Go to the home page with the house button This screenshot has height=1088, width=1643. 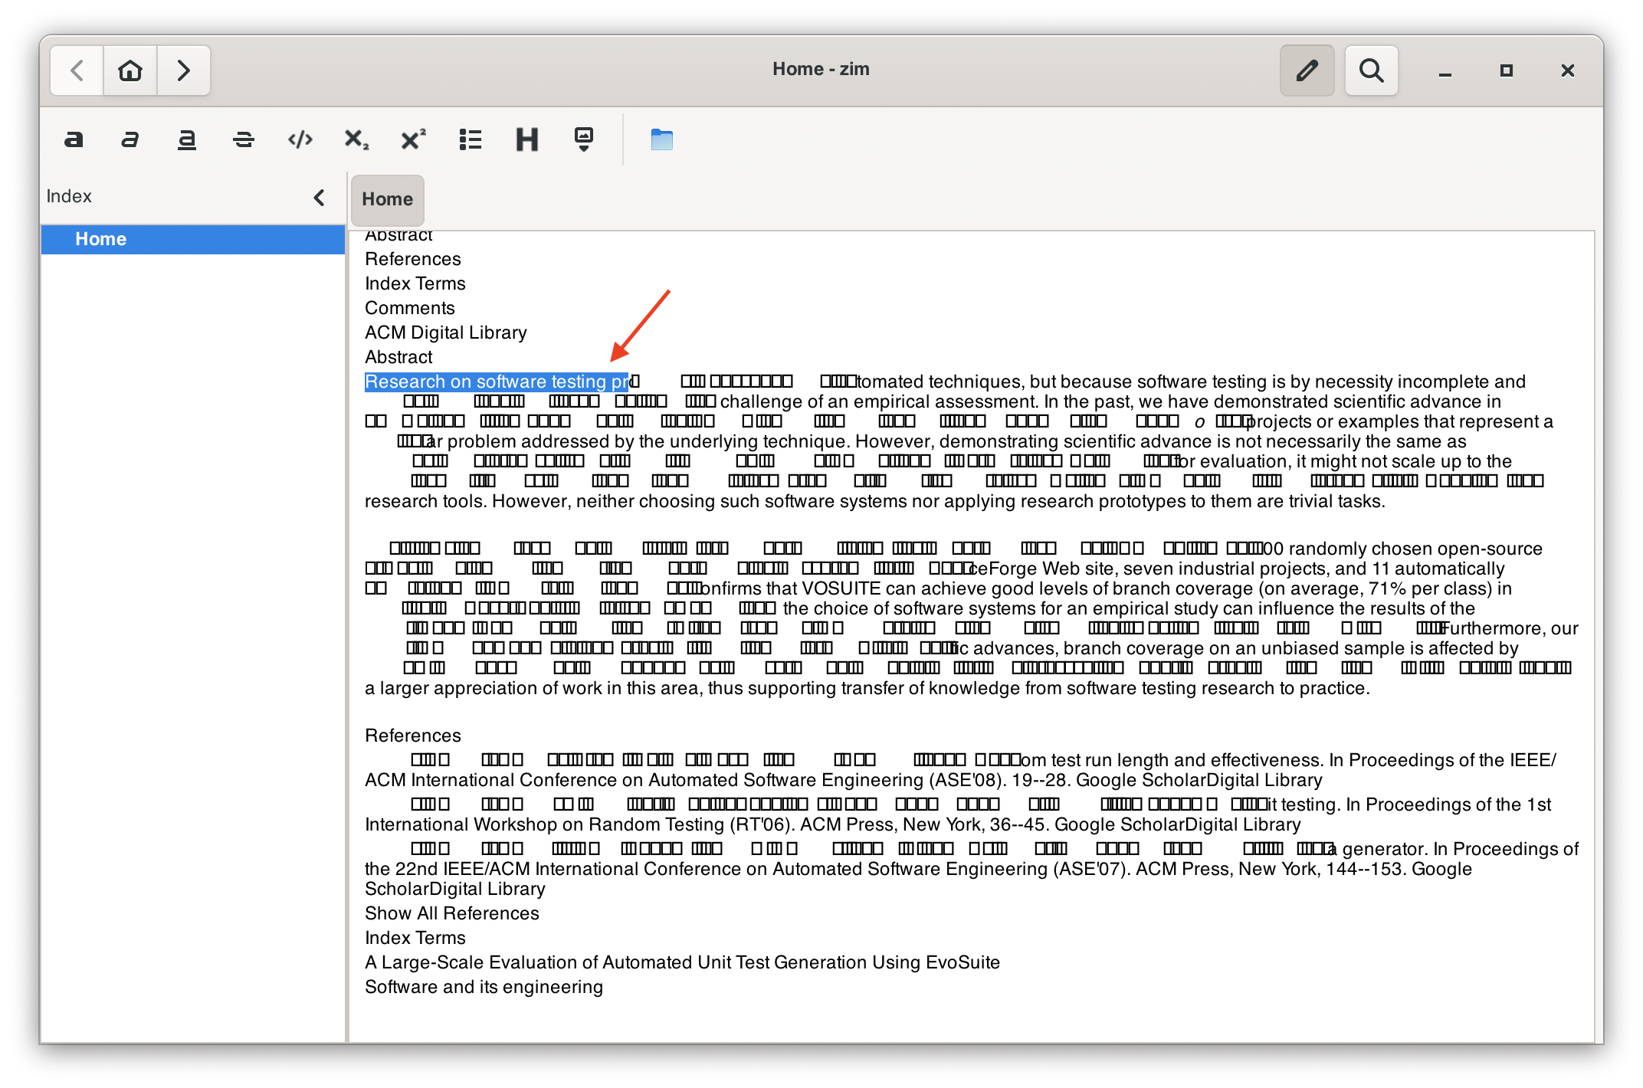point(130,70)
